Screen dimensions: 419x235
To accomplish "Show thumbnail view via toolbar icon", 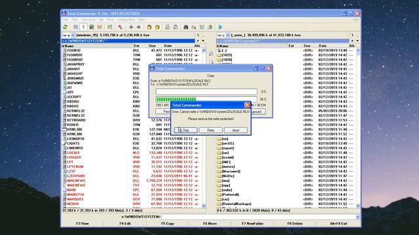I will tap(92, 27).
